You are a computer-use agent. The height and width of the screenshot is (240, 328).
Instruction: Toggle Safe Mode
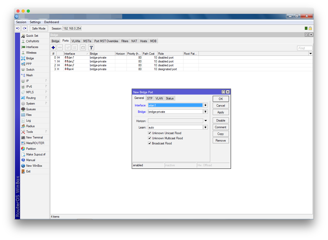click(39, 29)
